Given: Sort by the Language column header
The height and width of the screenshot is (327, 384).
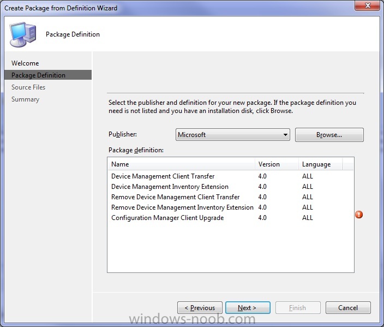Looking at the screenshot, I should pyautogui.click(x=320, y=164).
